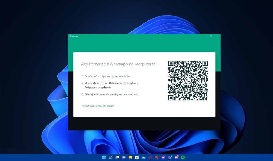The height and width of the screenshot is (161, 273).
Task: Open Mail app in taskbar
Action: point(143,158)
